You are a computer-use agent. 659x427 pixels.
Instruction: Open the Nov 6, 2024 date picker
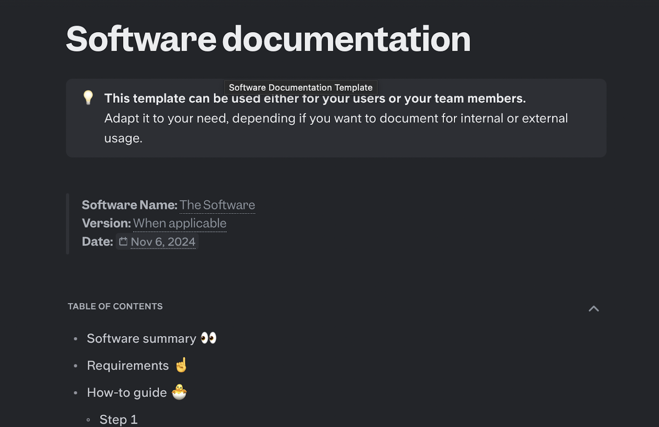pyautogui.click(x=163, y=242)
